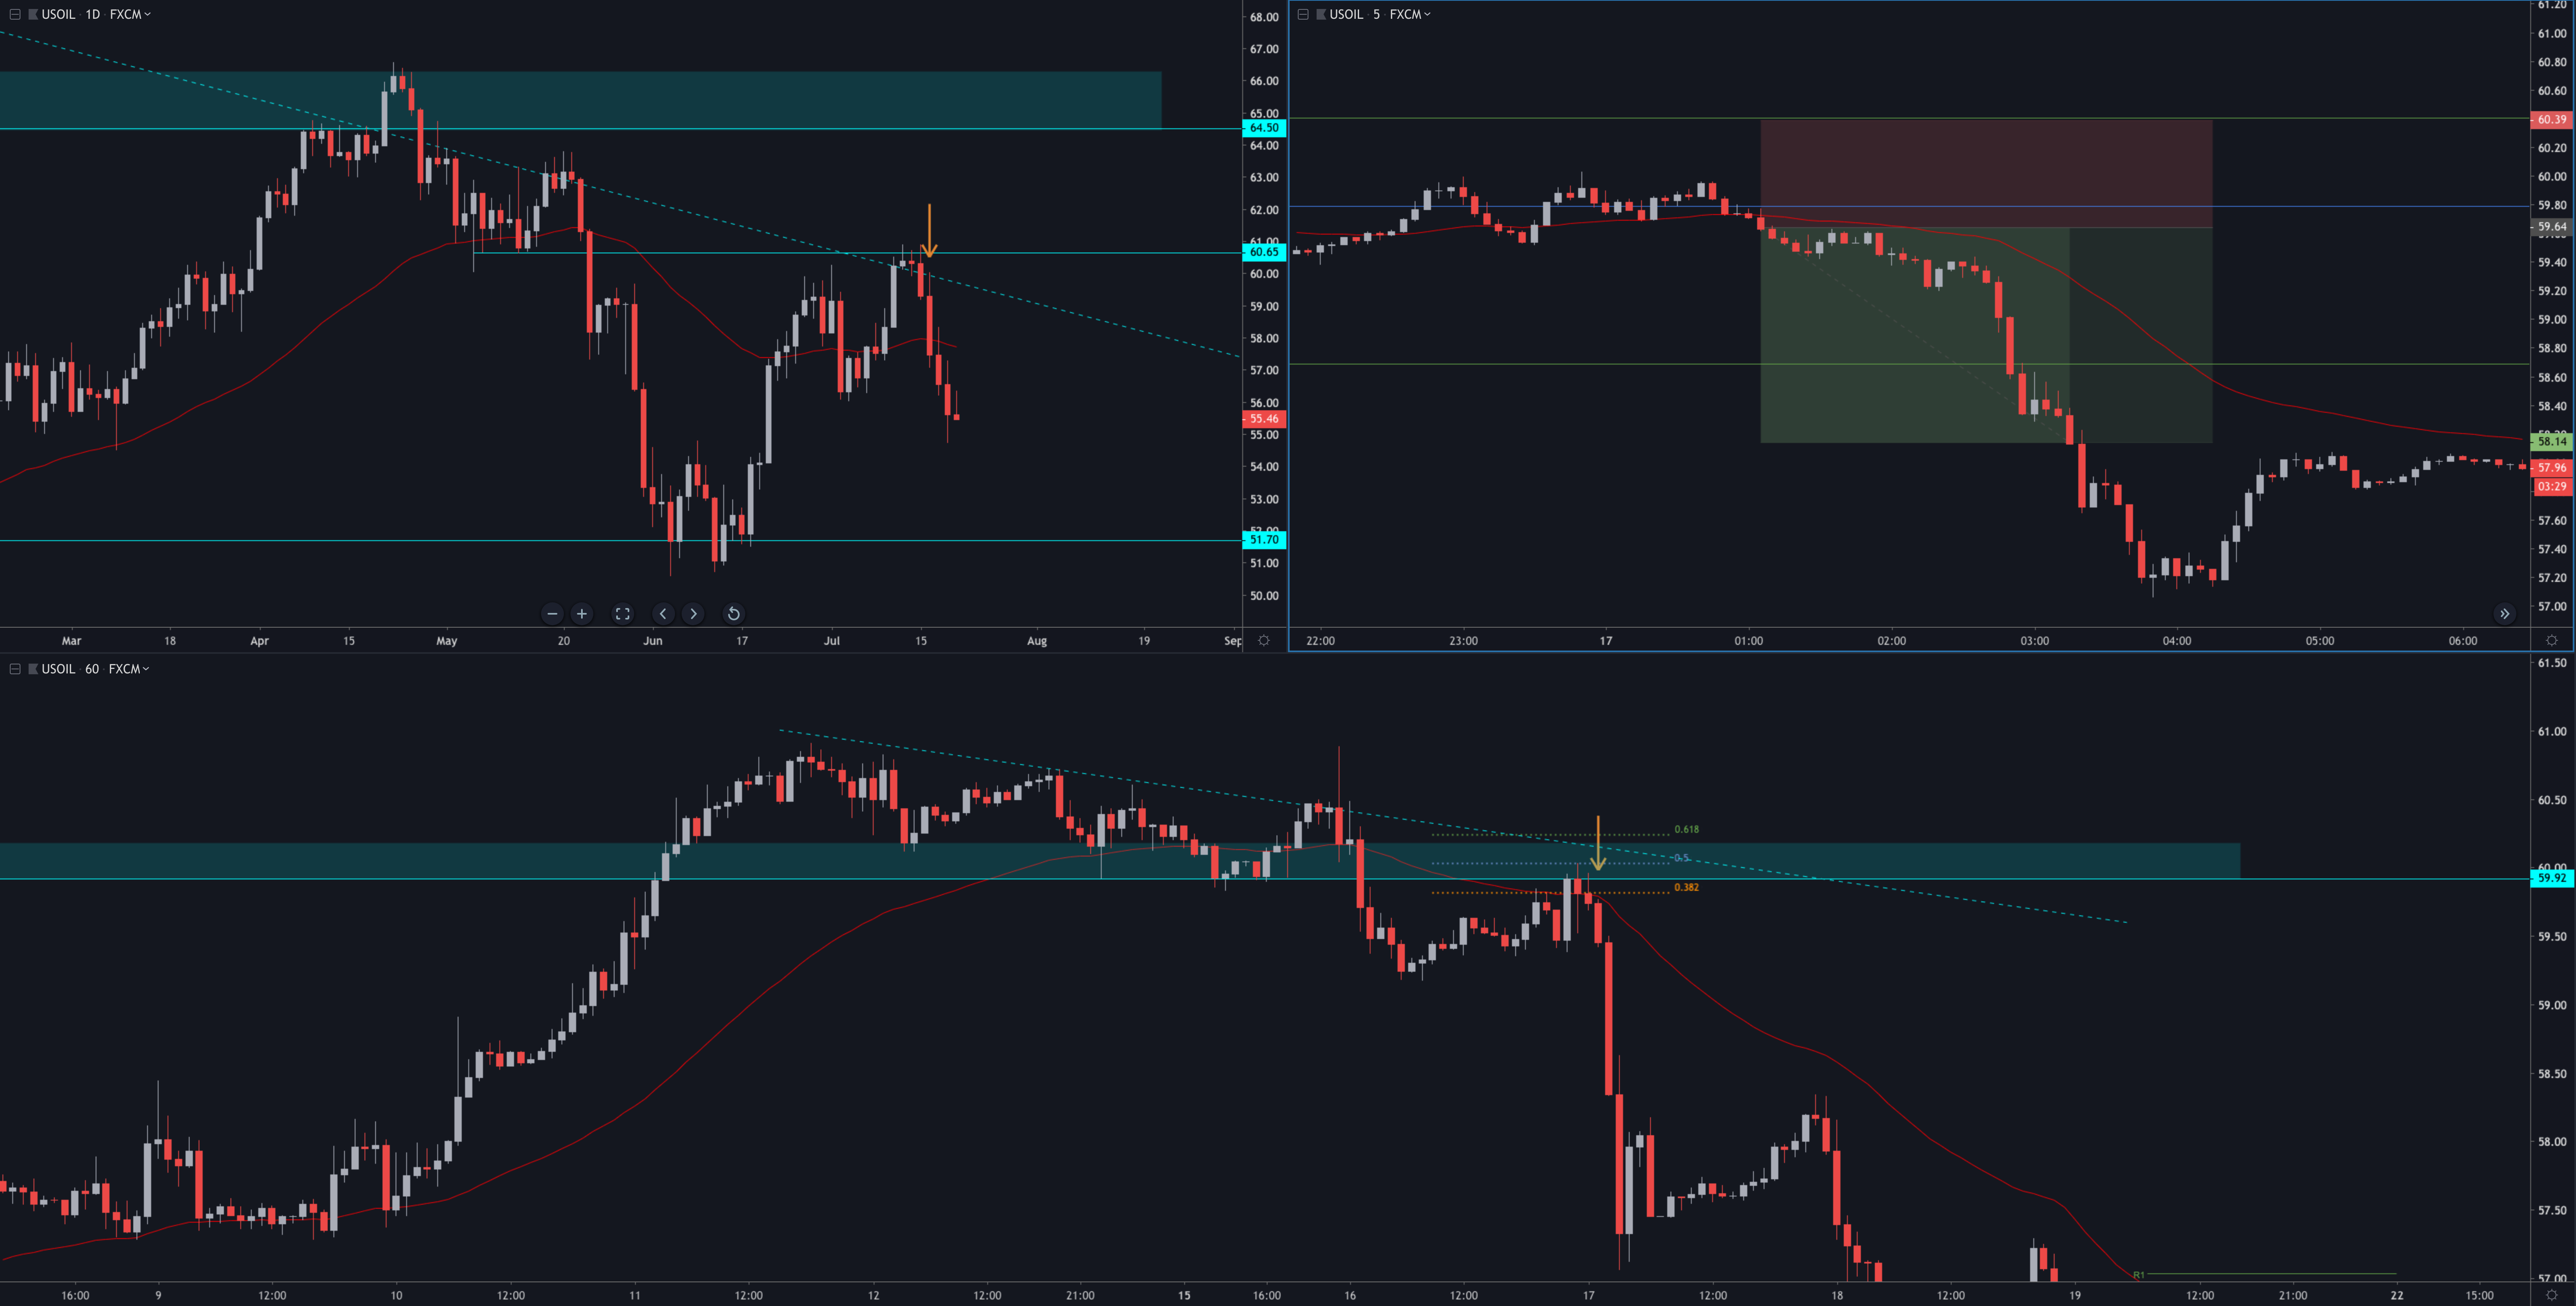Click the 55.46 current price label
The image size is (2576, 1306).
point(1264,419)
